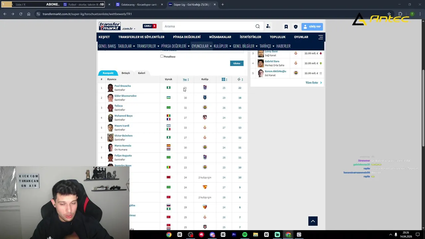Click Victor Osimhen's portrait thumbnail
Viewport: 425px width, 239px height.
click(110, 137)
